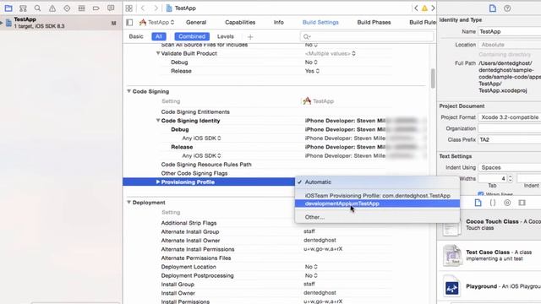
Task: Toggle the project and targets list sidebar icon
Action: coord(129,23)
